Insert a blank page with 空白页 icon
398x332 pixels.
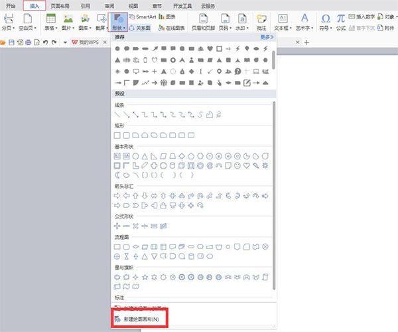click(x=27, y=22)
